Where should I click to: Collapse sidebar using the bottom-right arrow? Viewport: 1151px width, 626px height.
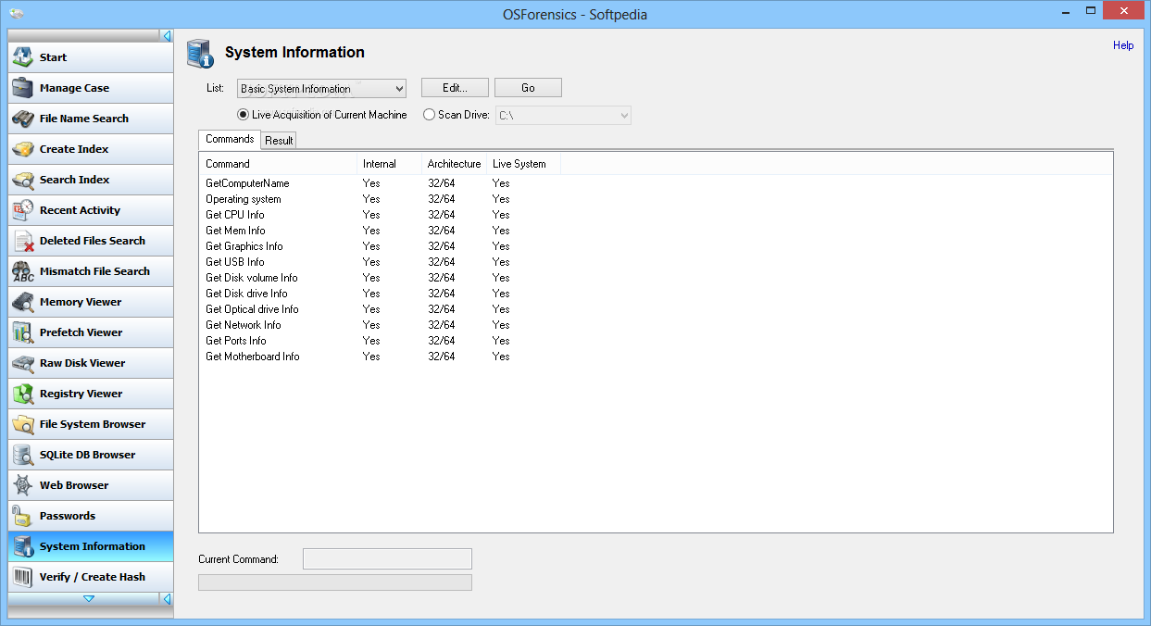pos(167,599)
